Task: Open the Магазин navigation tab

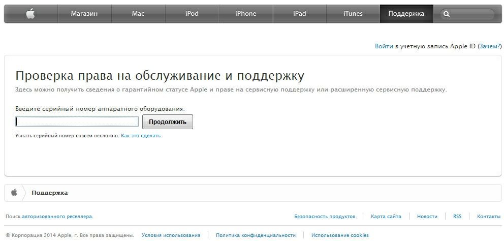Action: click(x=84, y=14)
